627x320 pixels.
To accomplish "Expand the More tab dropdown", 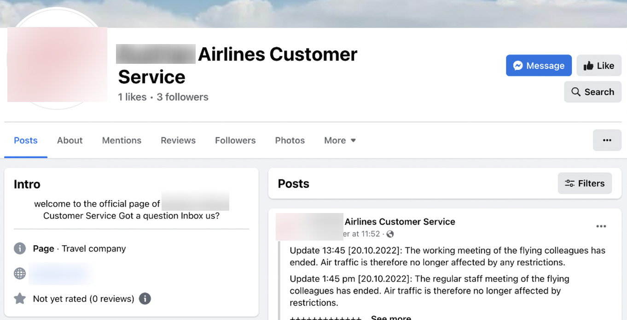I will pos(340,140).
